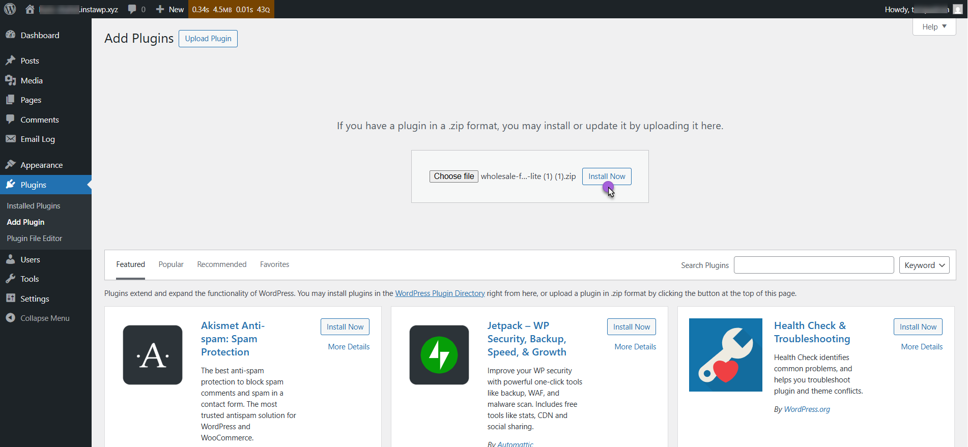Click the selected wholesale zip file name
The image size is (968, 447).
tap(528, 176)
